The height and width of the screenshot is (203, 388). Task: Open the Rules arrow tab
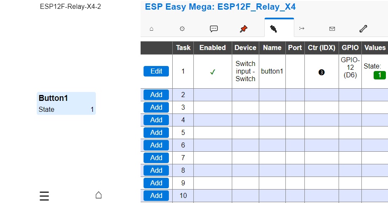pos(301,29)
